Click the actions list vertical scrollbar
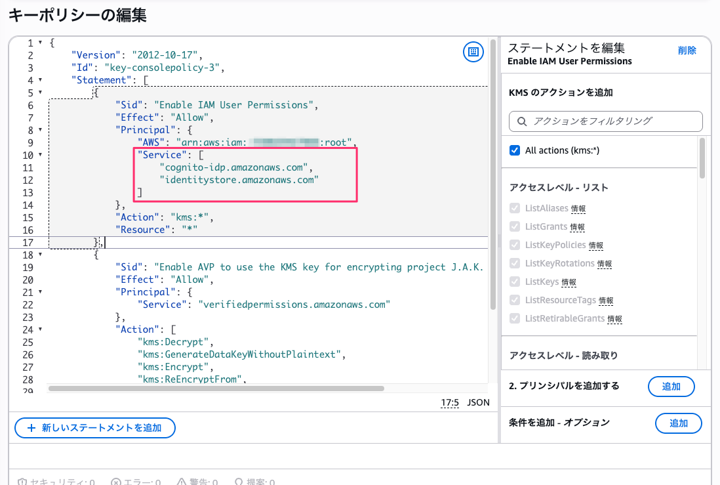Image resolution: width=720 pixels, height=485 pixels. (702, 158)
